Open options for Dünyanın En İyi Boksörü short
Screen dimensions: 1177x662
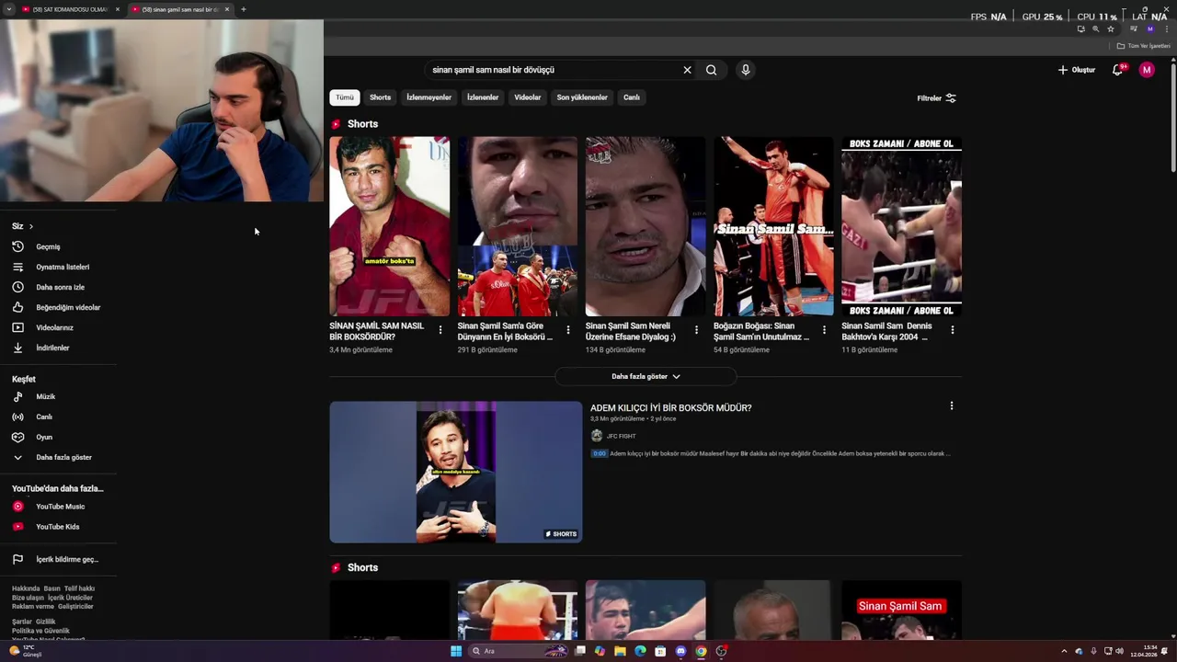click(x=568, y=330)
